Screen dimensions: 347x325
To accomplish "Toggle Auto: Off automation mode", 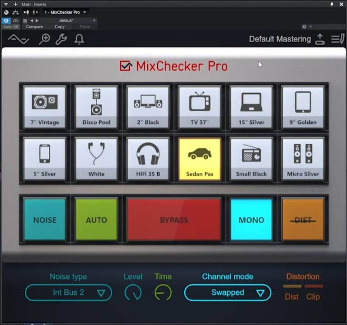I will point(11,27).
